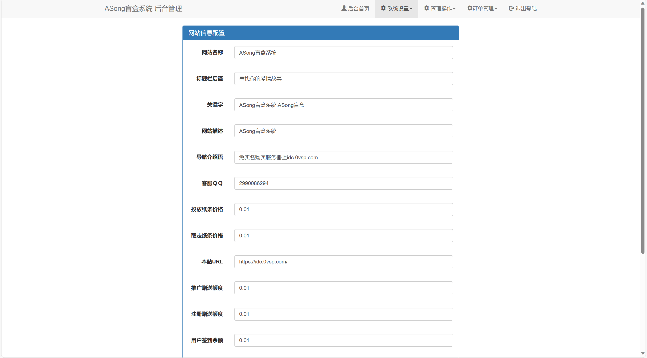Click the 退出登陆 logout link

click(523, 9)
